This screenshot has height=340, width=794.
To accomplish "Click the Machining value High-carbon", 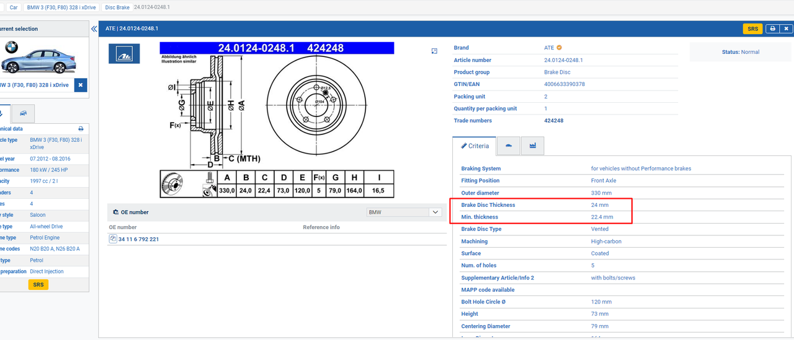I will pos(606,242).
